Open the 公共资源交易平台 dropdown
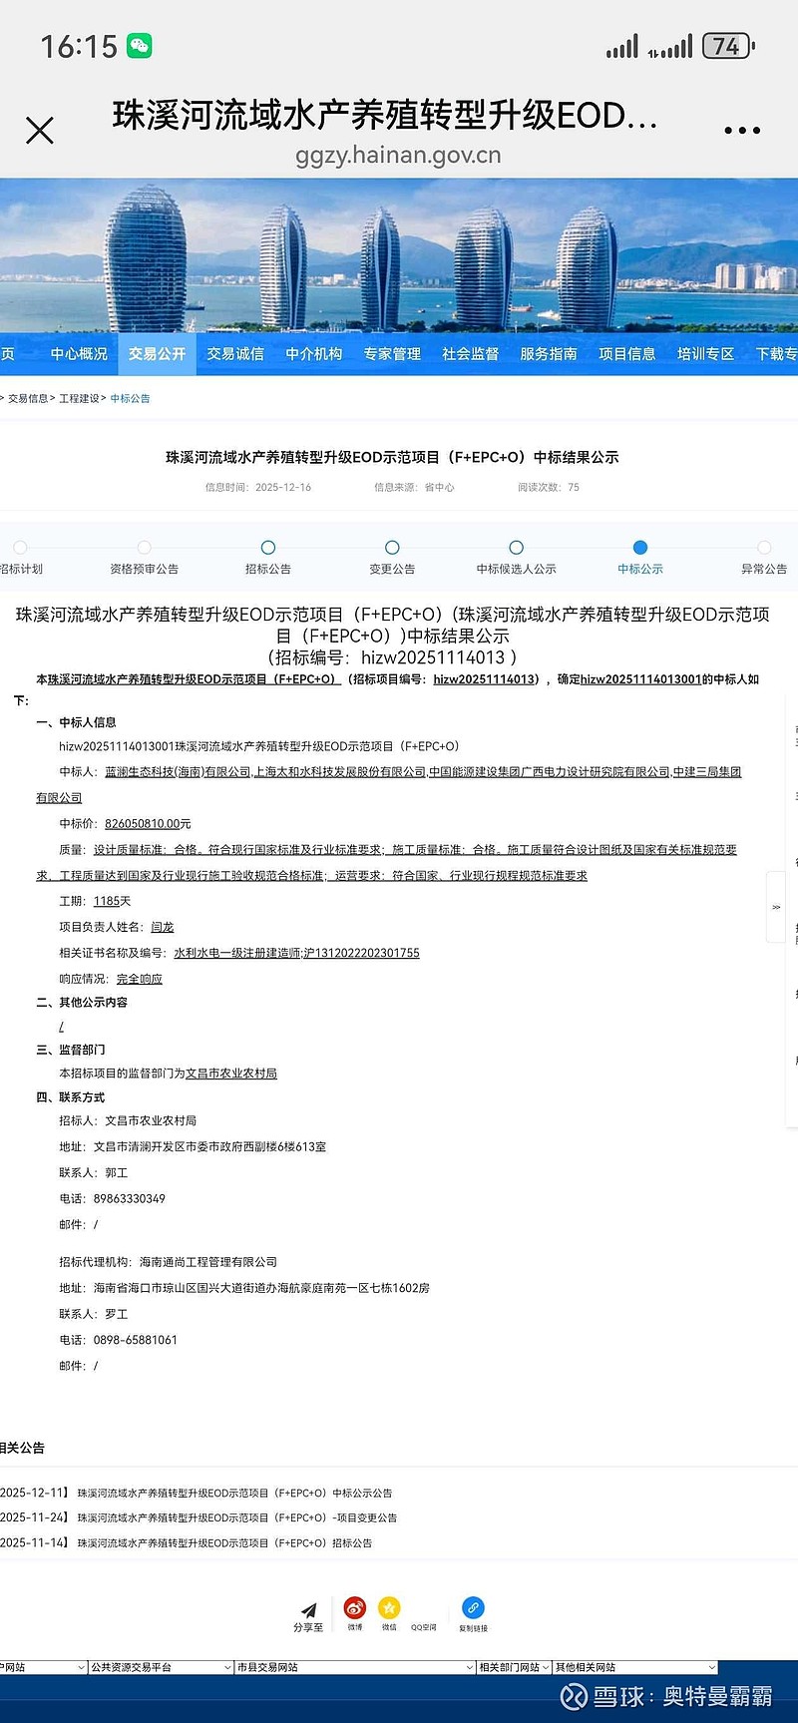The height and width of the screenshot is (1723, 798). tap(162, 1667)
